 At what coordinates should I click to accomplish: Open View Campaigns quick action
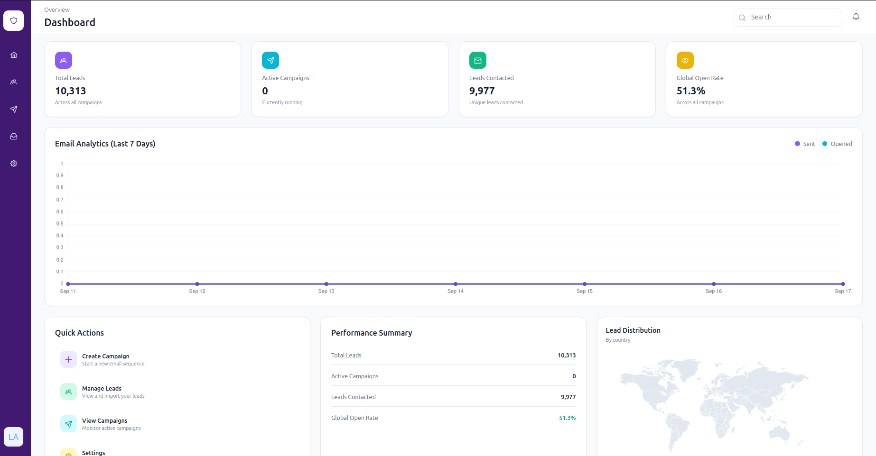tap(177, 424)
